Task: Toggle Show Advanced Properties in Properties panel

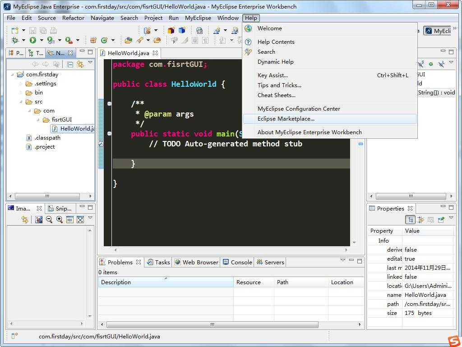Action: tap(420, 220)
